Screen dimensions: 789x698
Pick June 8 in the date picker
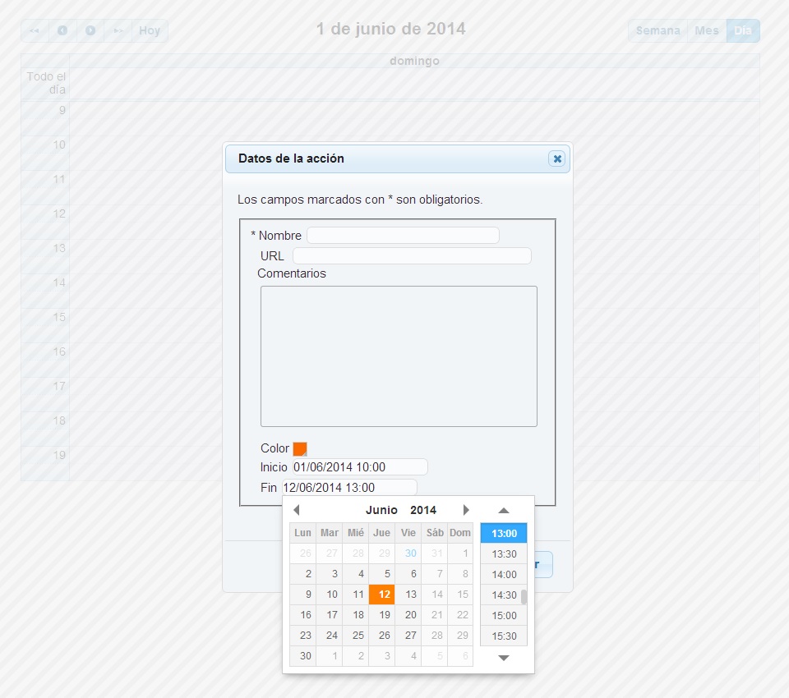460,574
